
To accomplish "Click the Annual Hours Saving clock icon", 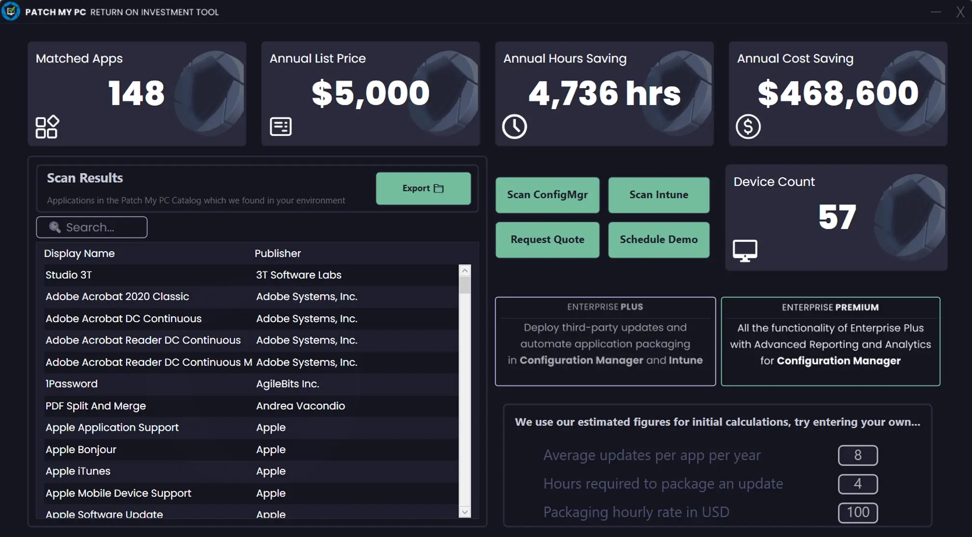I will pos(514,127).
